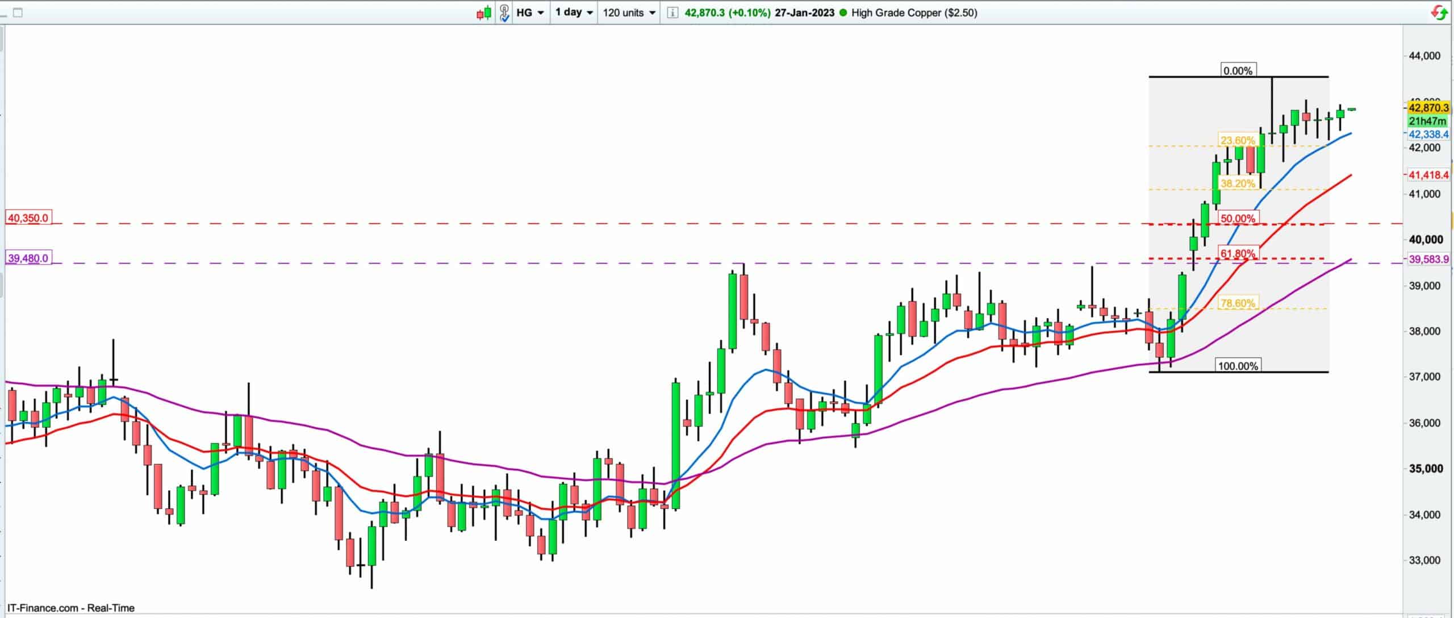Screen dimensions: 1454x618
Task: Select the 40,350.0 red horizontal line label
Action: (28, 218)
